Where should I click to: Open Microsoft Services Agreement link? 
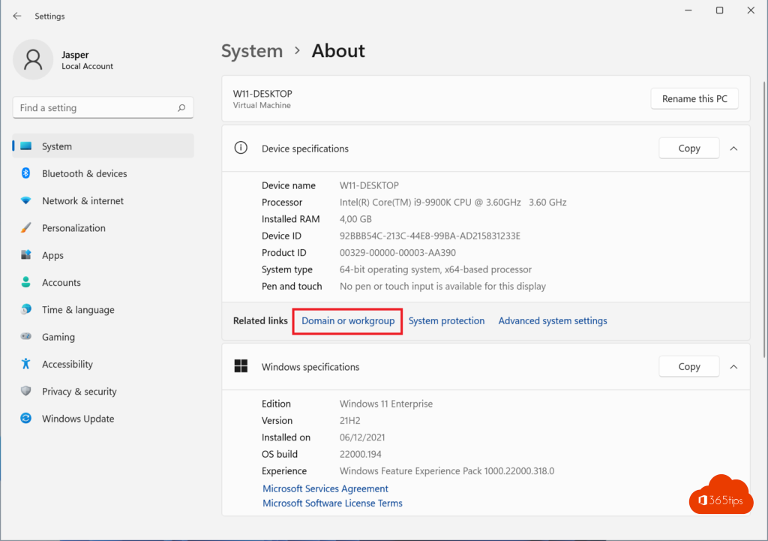coord(325,488)
